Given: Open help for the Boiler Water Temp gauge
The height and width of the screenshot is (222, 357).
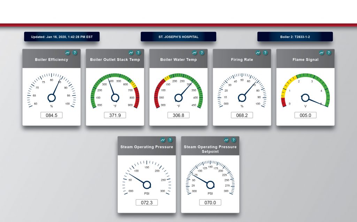Looking at the screenshot, I should click(x=202, y=53).
